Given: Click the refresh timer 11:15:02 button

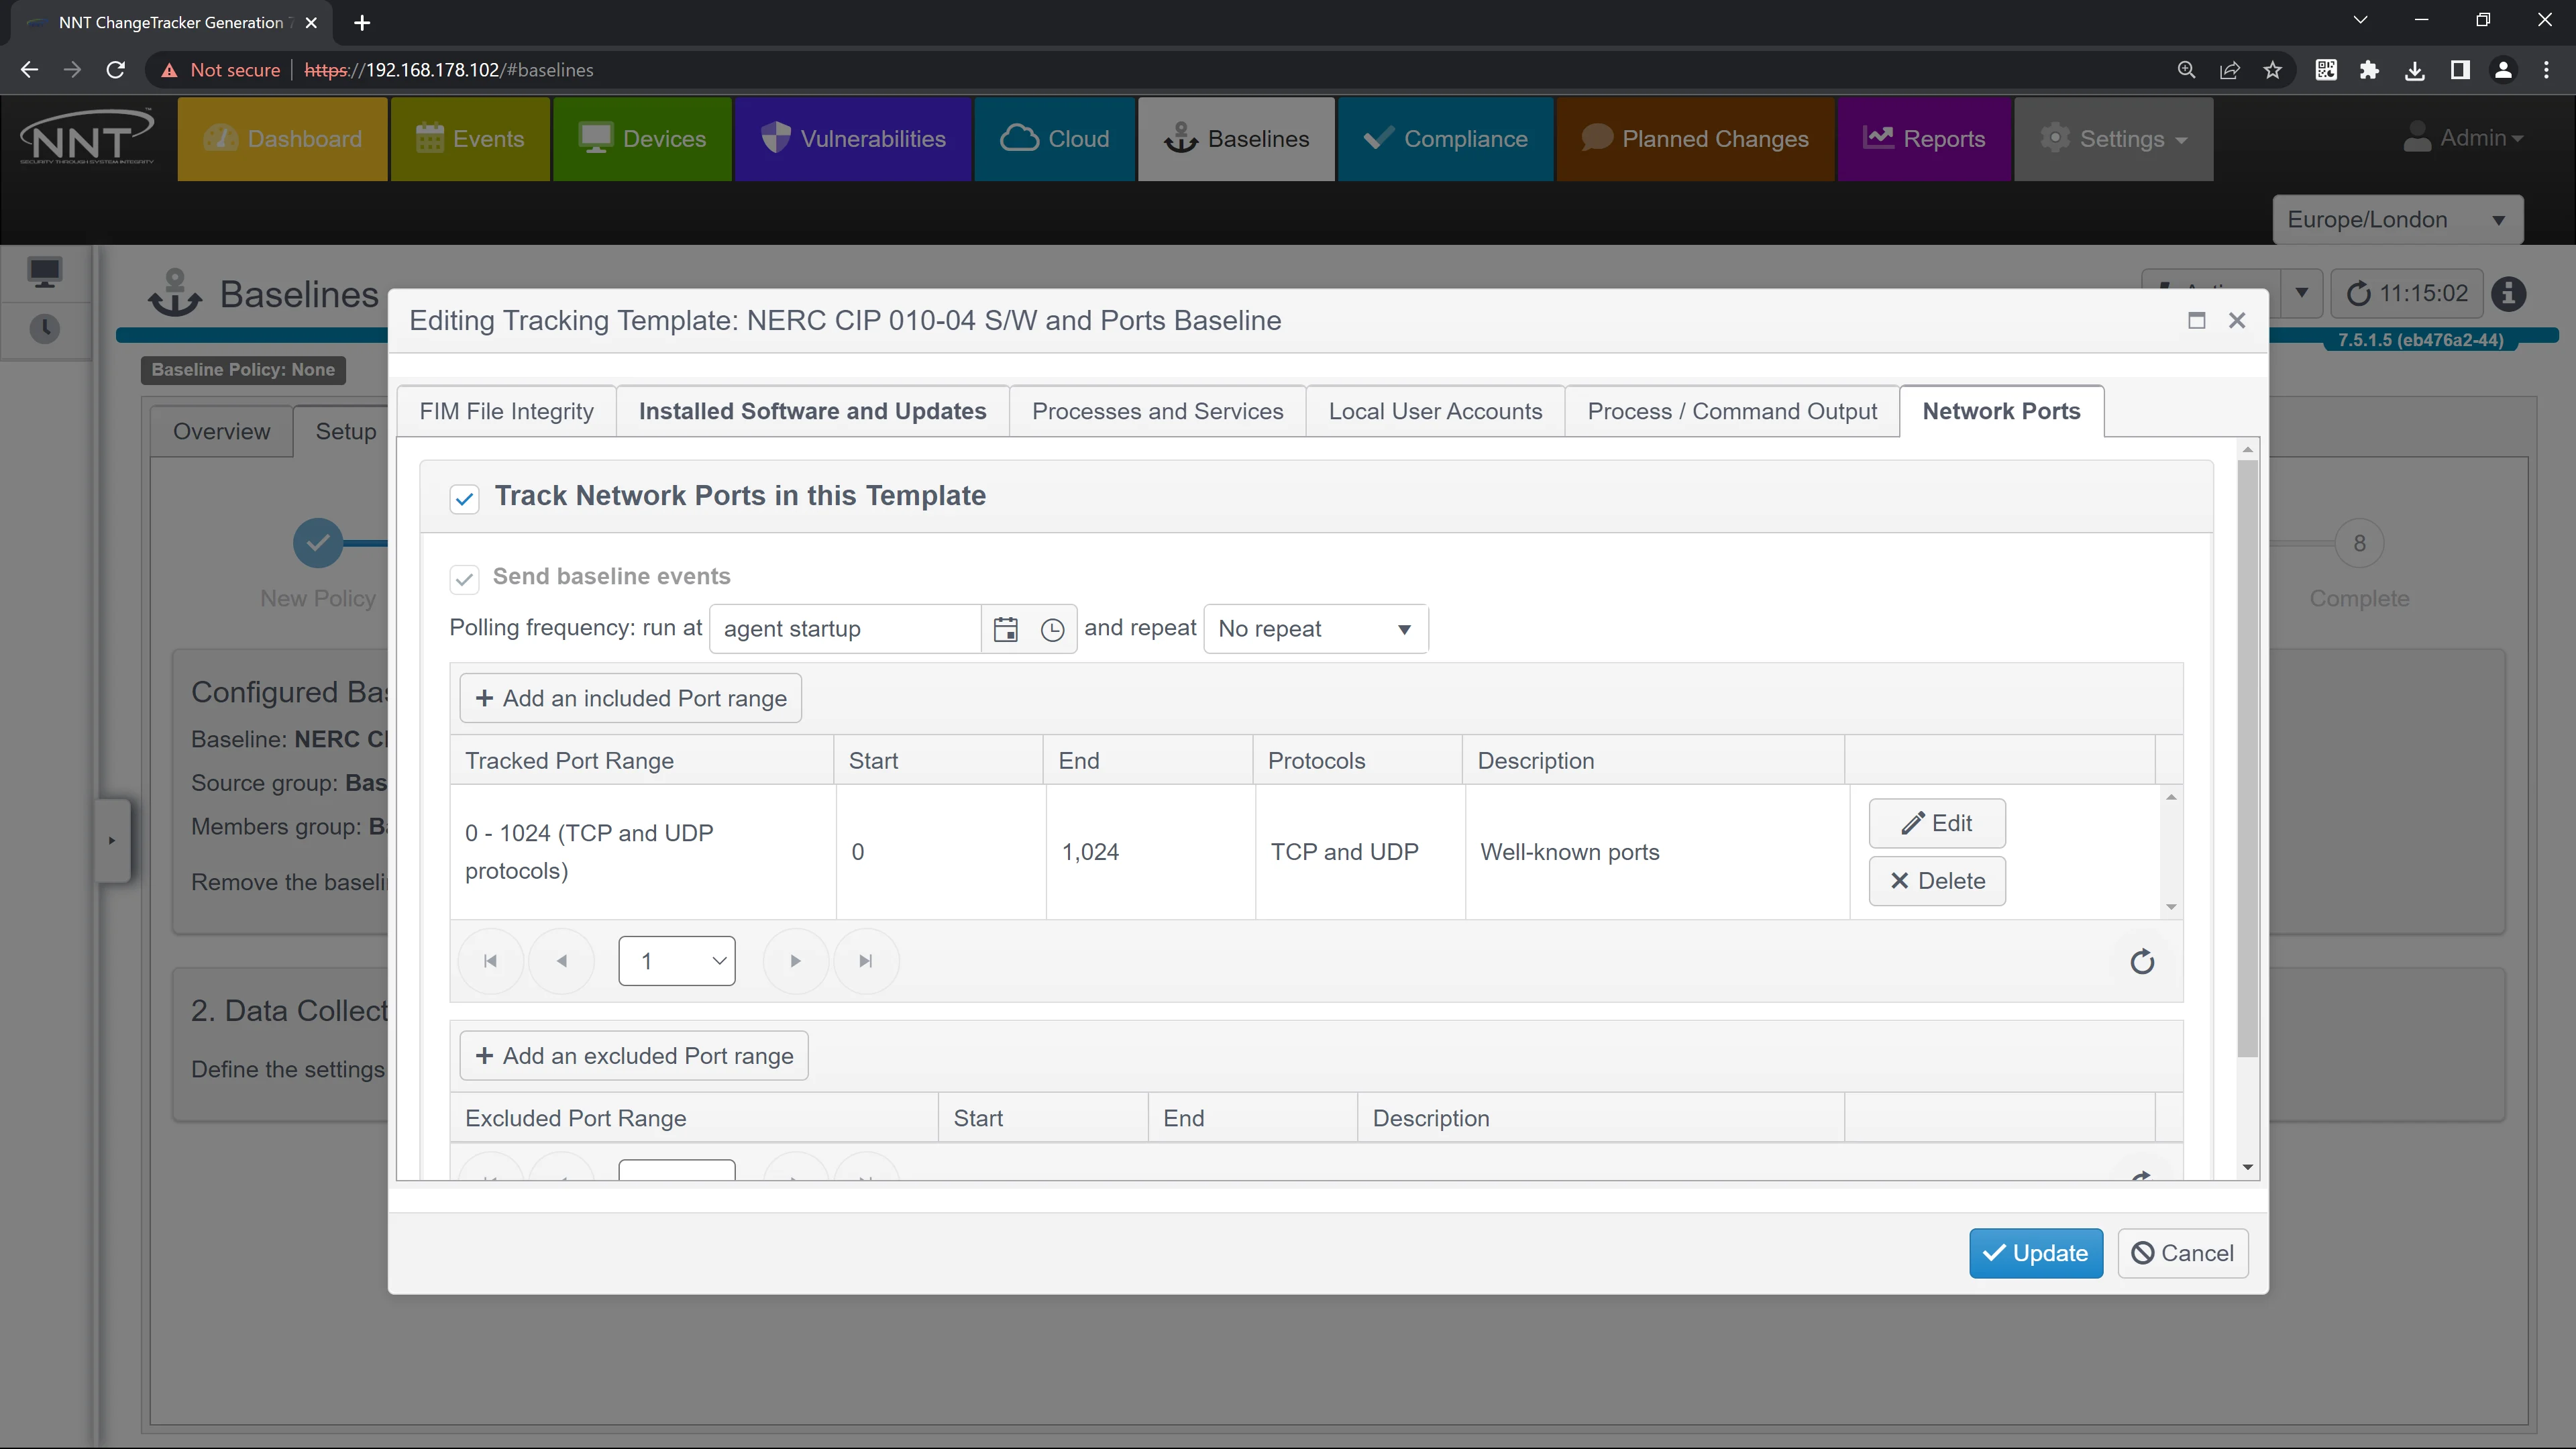Looking at the screenshot, I should pyautogui.click(x=2407, y=294).
